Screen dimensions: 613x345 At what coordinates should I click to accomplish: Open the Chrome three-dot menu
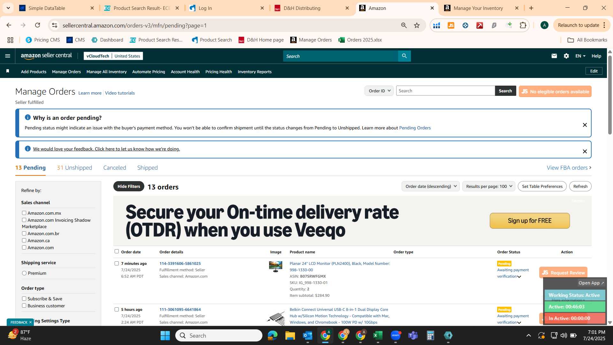(604, 25)
